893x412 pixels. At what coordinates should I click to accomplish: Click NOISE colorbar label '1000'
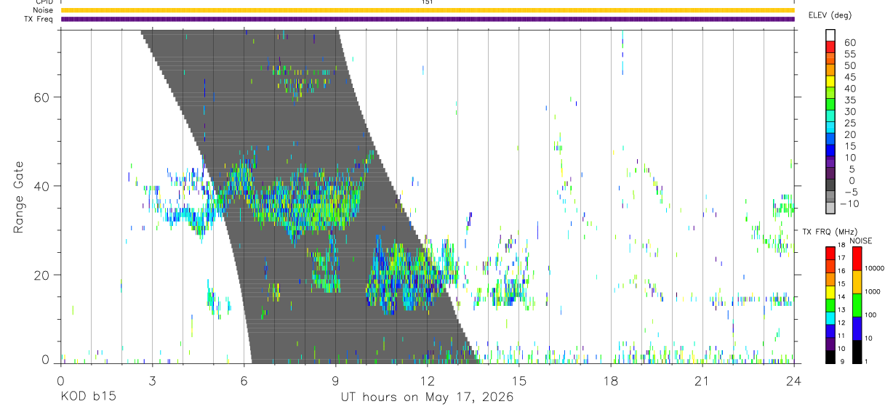coord(873,291)
